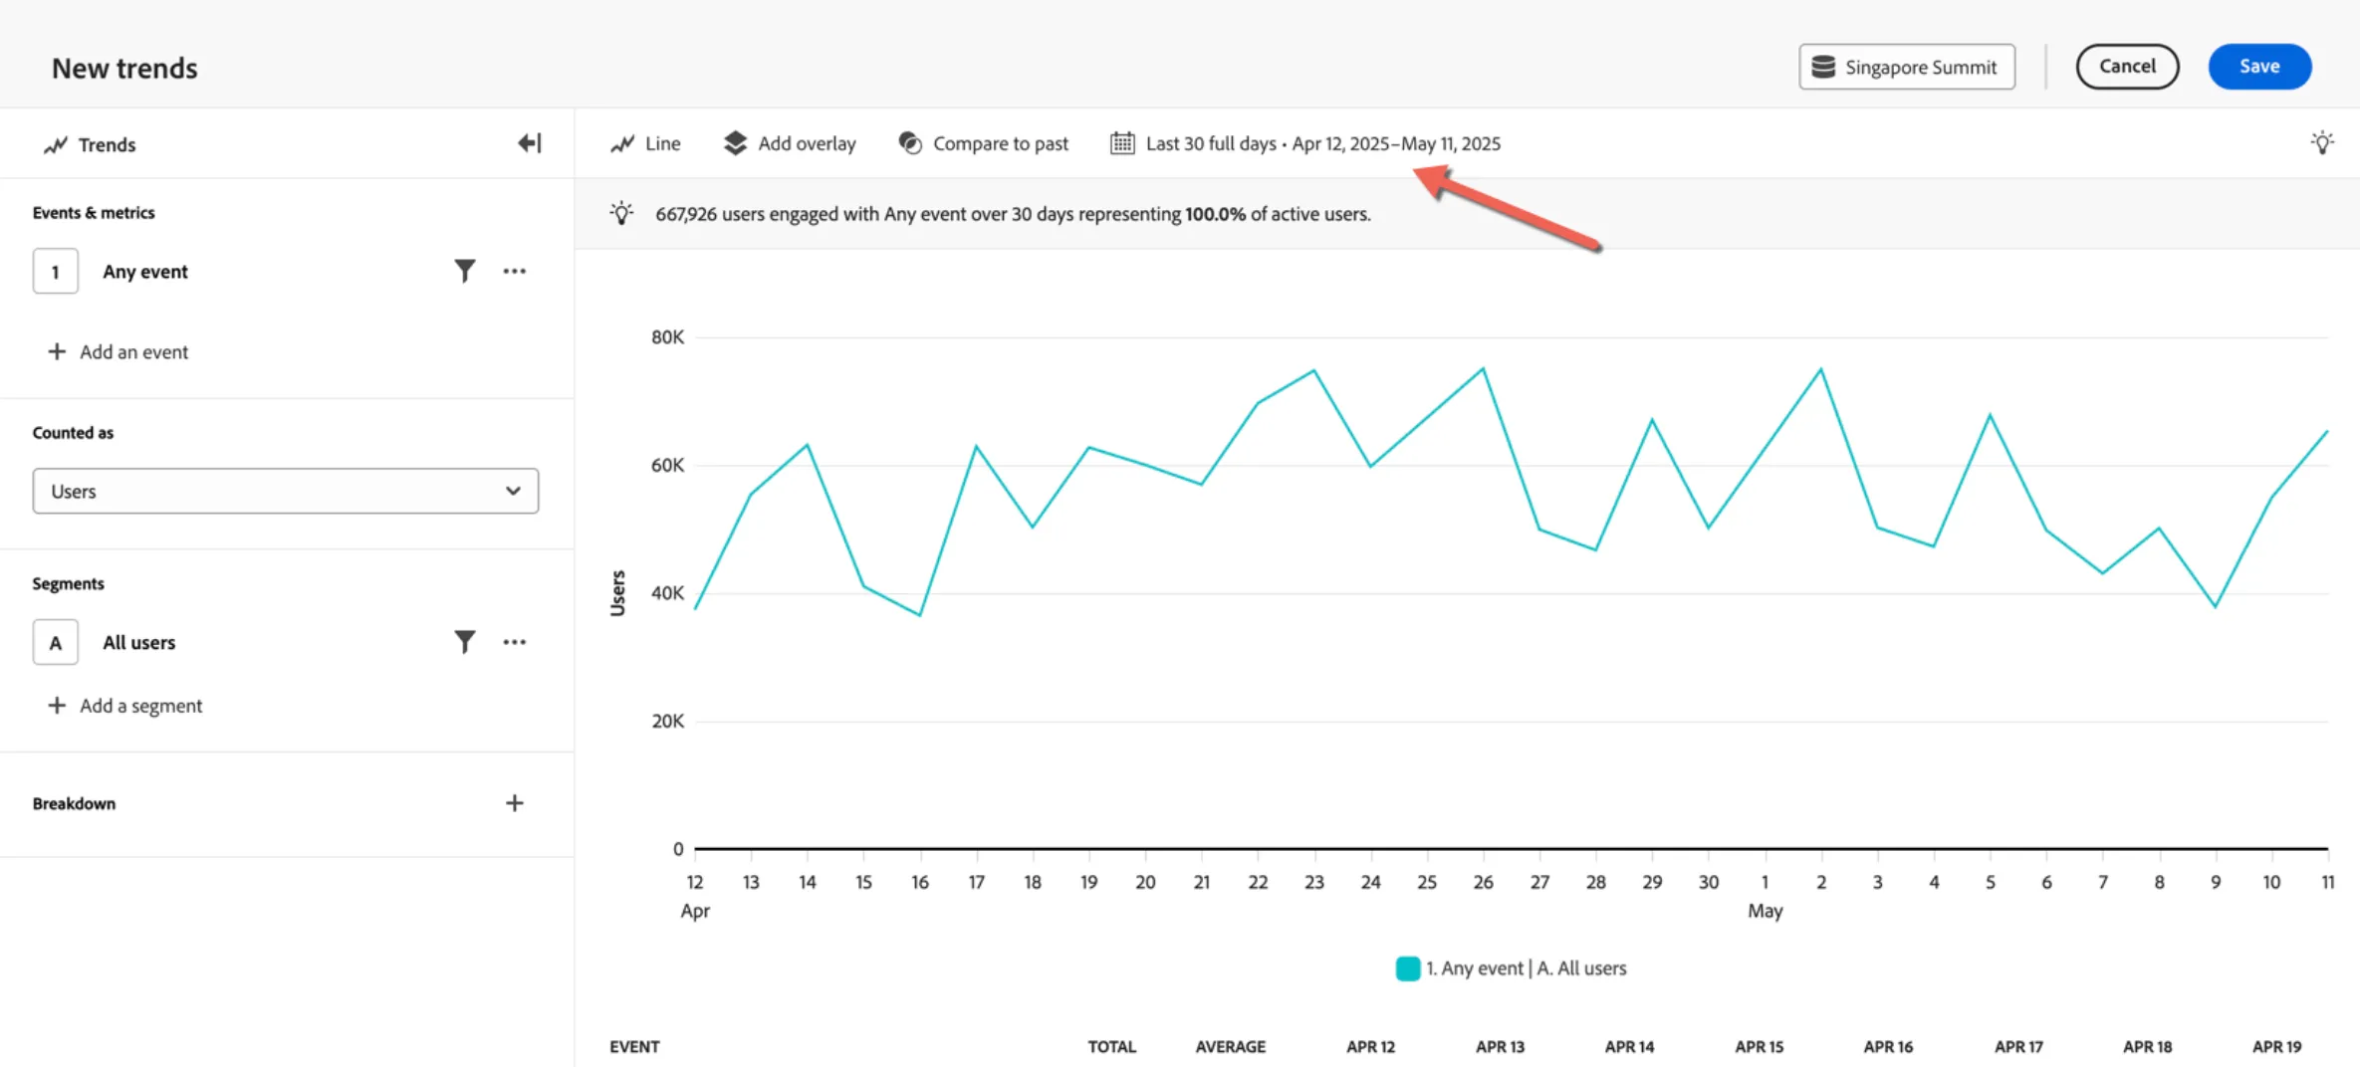Click the 667,926 users engaged insight text
Viewport: 2360px width, 1067px height.
[1013, 214]
